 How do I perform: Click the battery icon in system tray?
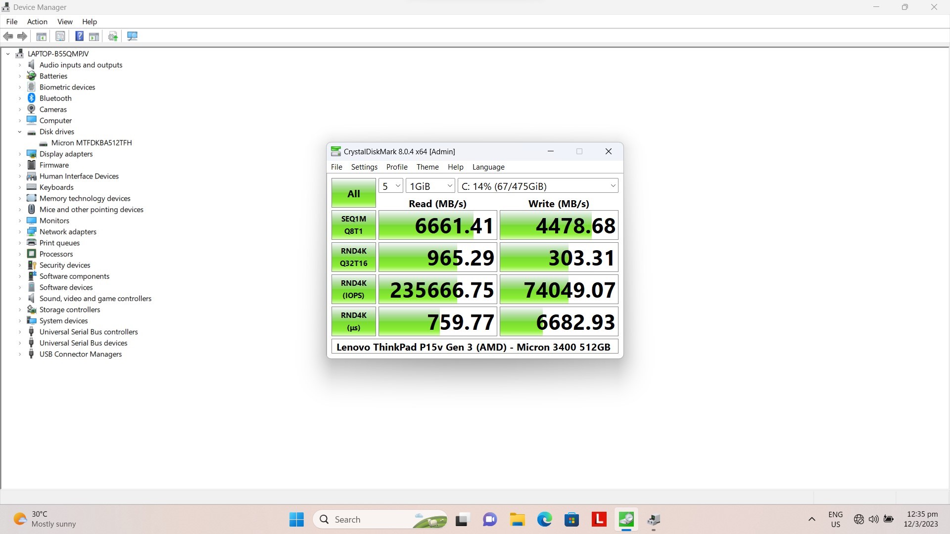tap(889, 519)
